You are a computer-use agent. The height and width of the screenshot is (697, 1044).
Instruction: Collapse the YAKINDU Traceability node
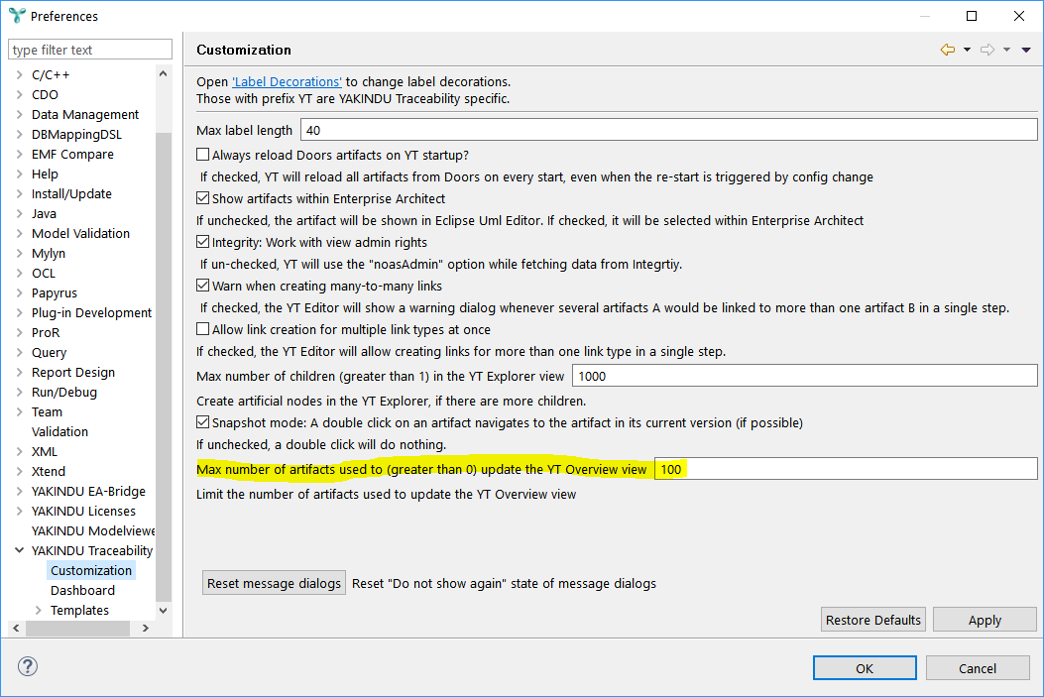point(19,550)
